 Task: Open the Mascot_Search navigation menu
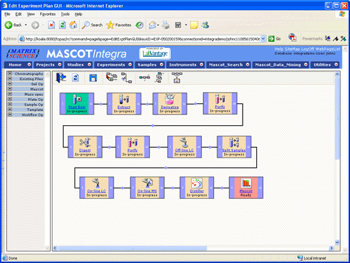[228, 65]
